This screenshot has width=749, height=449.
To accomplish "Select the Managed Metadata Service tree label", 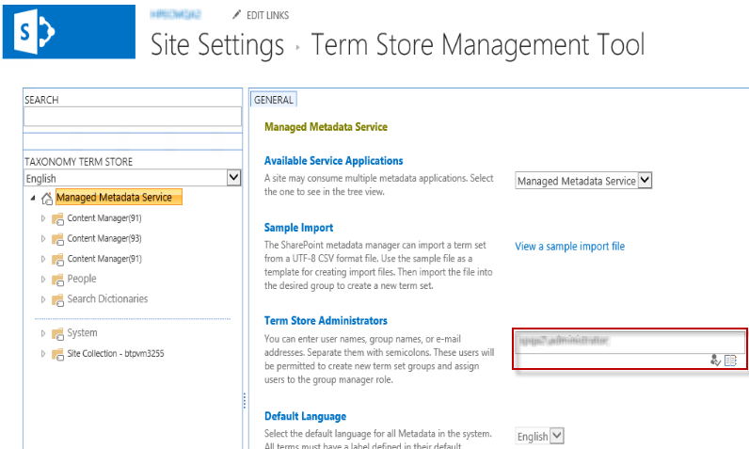I will [114, 198].
